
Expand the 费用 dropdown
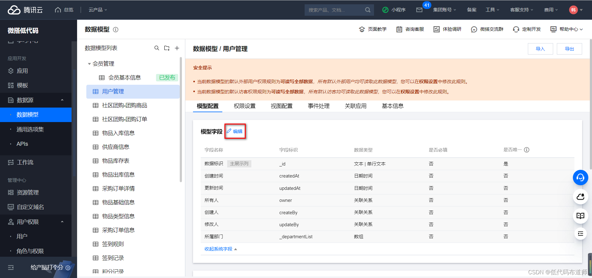[x=551, y=10]
